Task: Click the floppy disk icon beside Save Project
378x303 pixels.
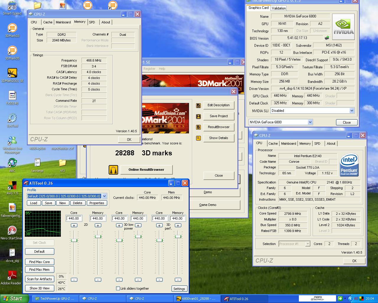Action: [x=198, y=116]
